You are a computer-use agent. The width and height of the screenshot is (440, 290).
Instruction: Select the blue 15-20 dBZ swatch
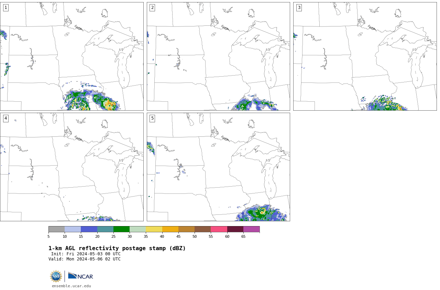(89, 229)
